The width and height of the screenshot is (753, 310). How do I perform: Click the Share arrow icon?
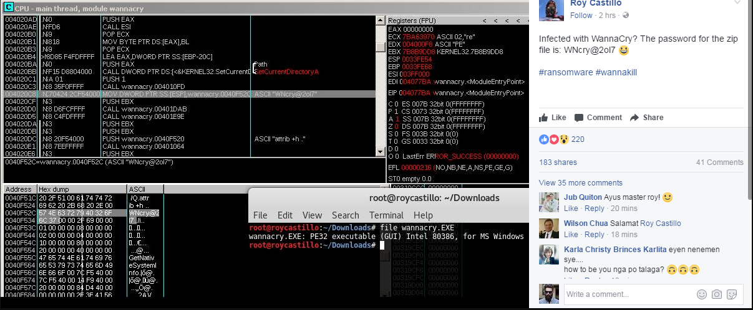pos(634,118)
